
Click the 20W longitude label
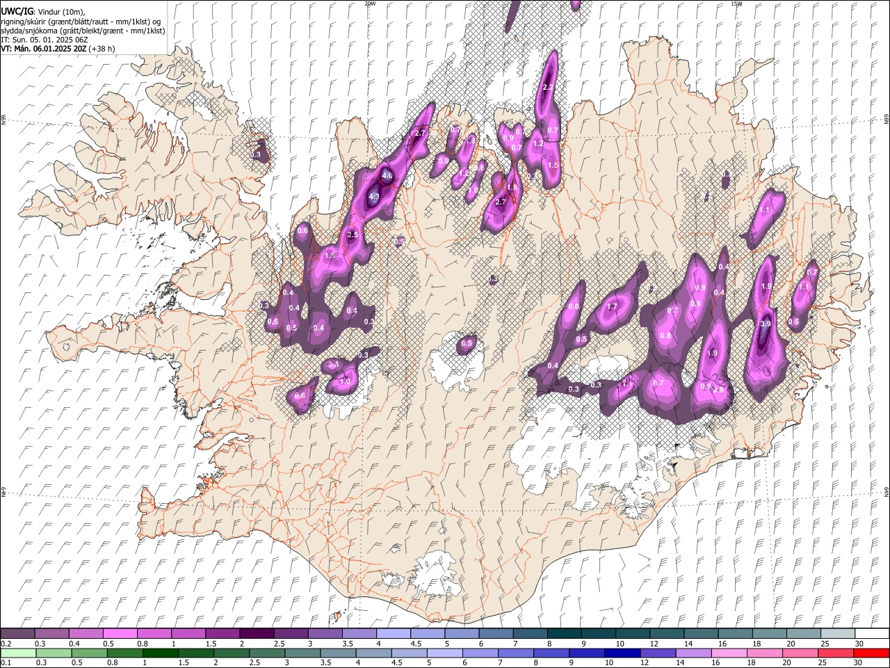point(370,3)
